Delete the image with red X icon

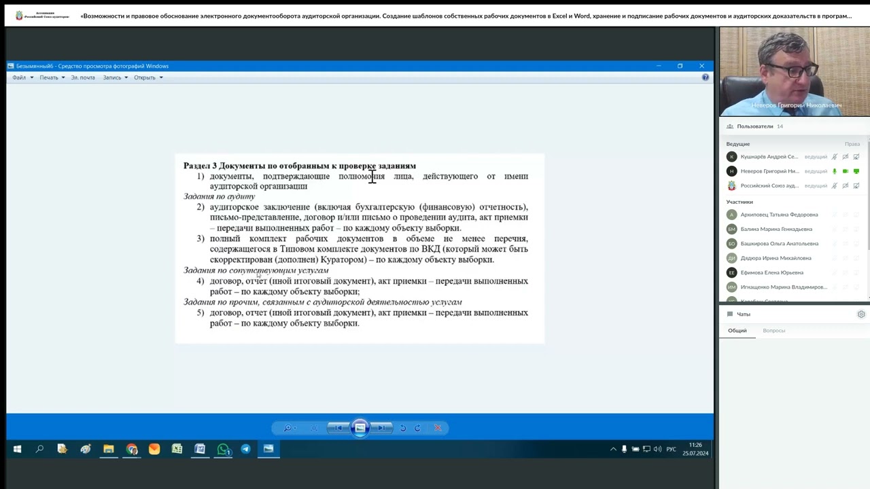[x=438, y=428]
